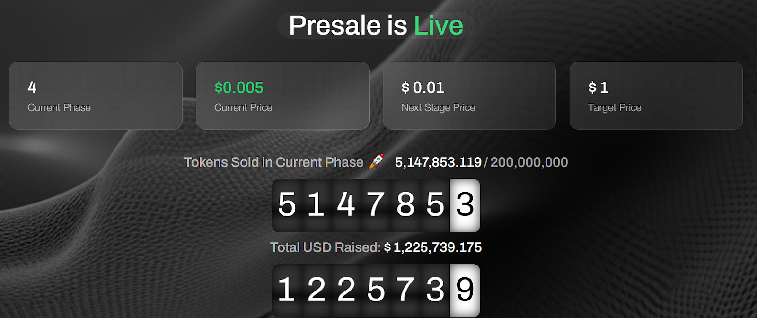The width and height of the screenshot is (757, 318).
Task: Click the green Live word
Action: pos(439,26)
